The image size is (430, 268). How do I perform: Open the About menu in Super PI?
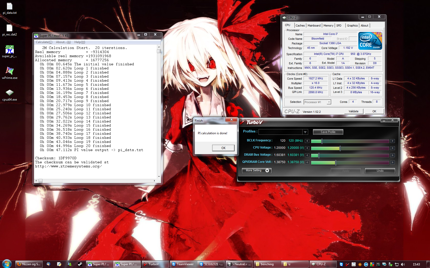pyautogui.click(x=63, y=42)
